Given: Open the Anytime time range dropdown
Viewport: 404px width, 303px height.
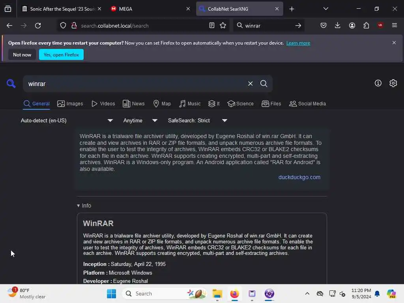Looking at the screenshot, I should 140,121.
